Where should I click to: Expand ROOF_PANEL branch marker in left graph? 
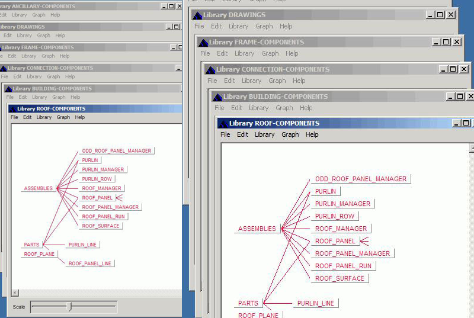(x=120, y=198)
